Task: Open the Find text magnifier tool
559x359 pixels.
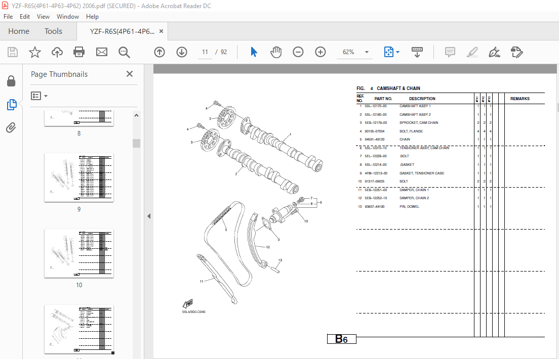Action: (124, 52)
